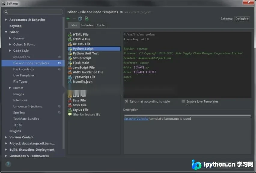Click the settings search field
This screenshot has height=173, width=256.
pyautogui.click(x=33, y=12)
